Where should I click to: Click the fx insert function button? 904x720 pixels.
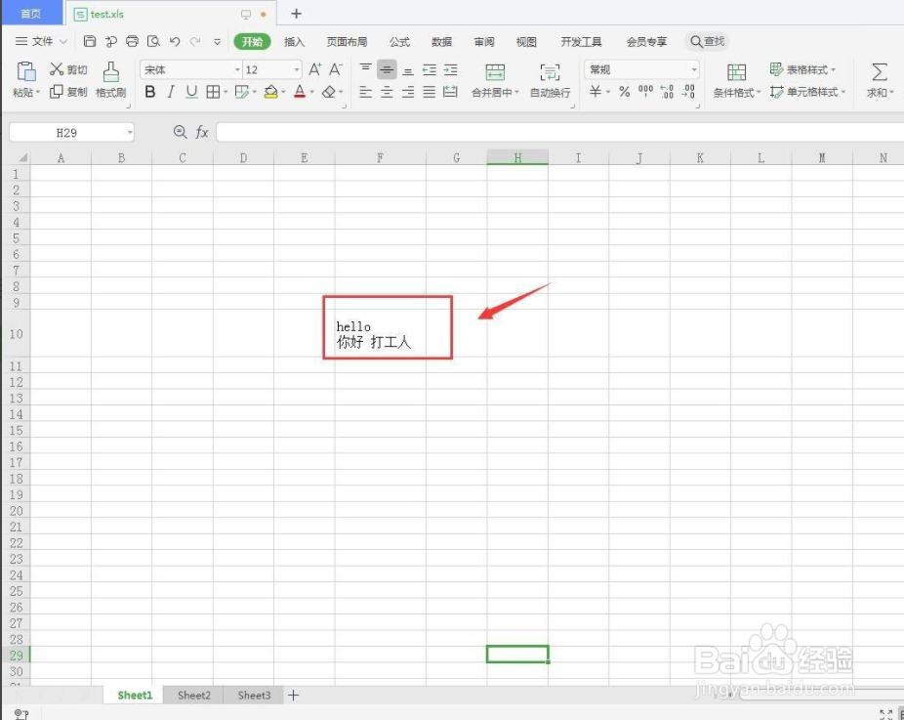tap(201, 132)
